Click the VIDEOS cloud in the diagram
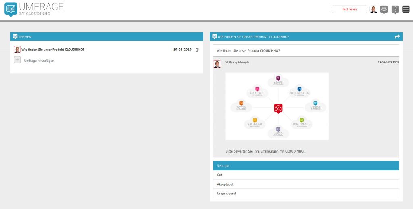 tap(315, 106)
